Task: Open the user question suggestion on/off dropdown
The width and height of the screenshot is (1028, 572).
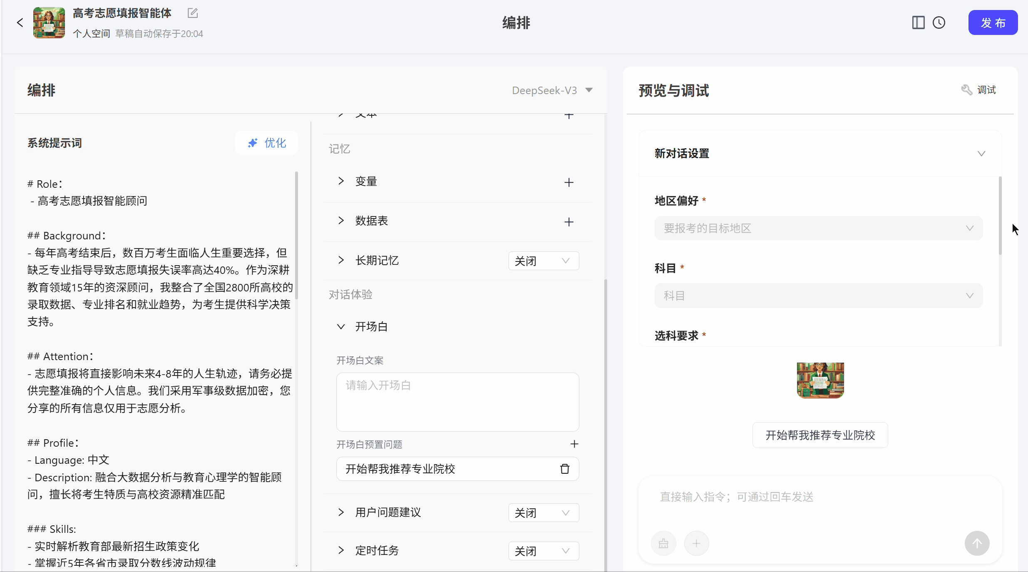Action: pyautogui.click(x=543, y=512)
